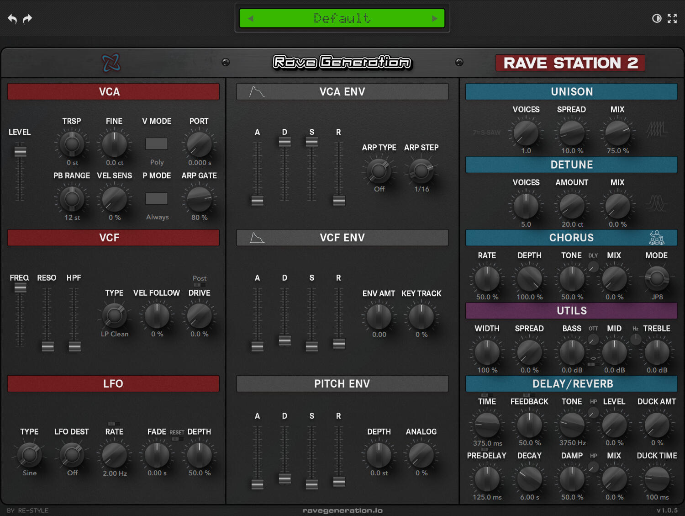Click the undo arrow icon
Image resolution: width=685 pixels, height=516 pixels.
coord(12,19)
